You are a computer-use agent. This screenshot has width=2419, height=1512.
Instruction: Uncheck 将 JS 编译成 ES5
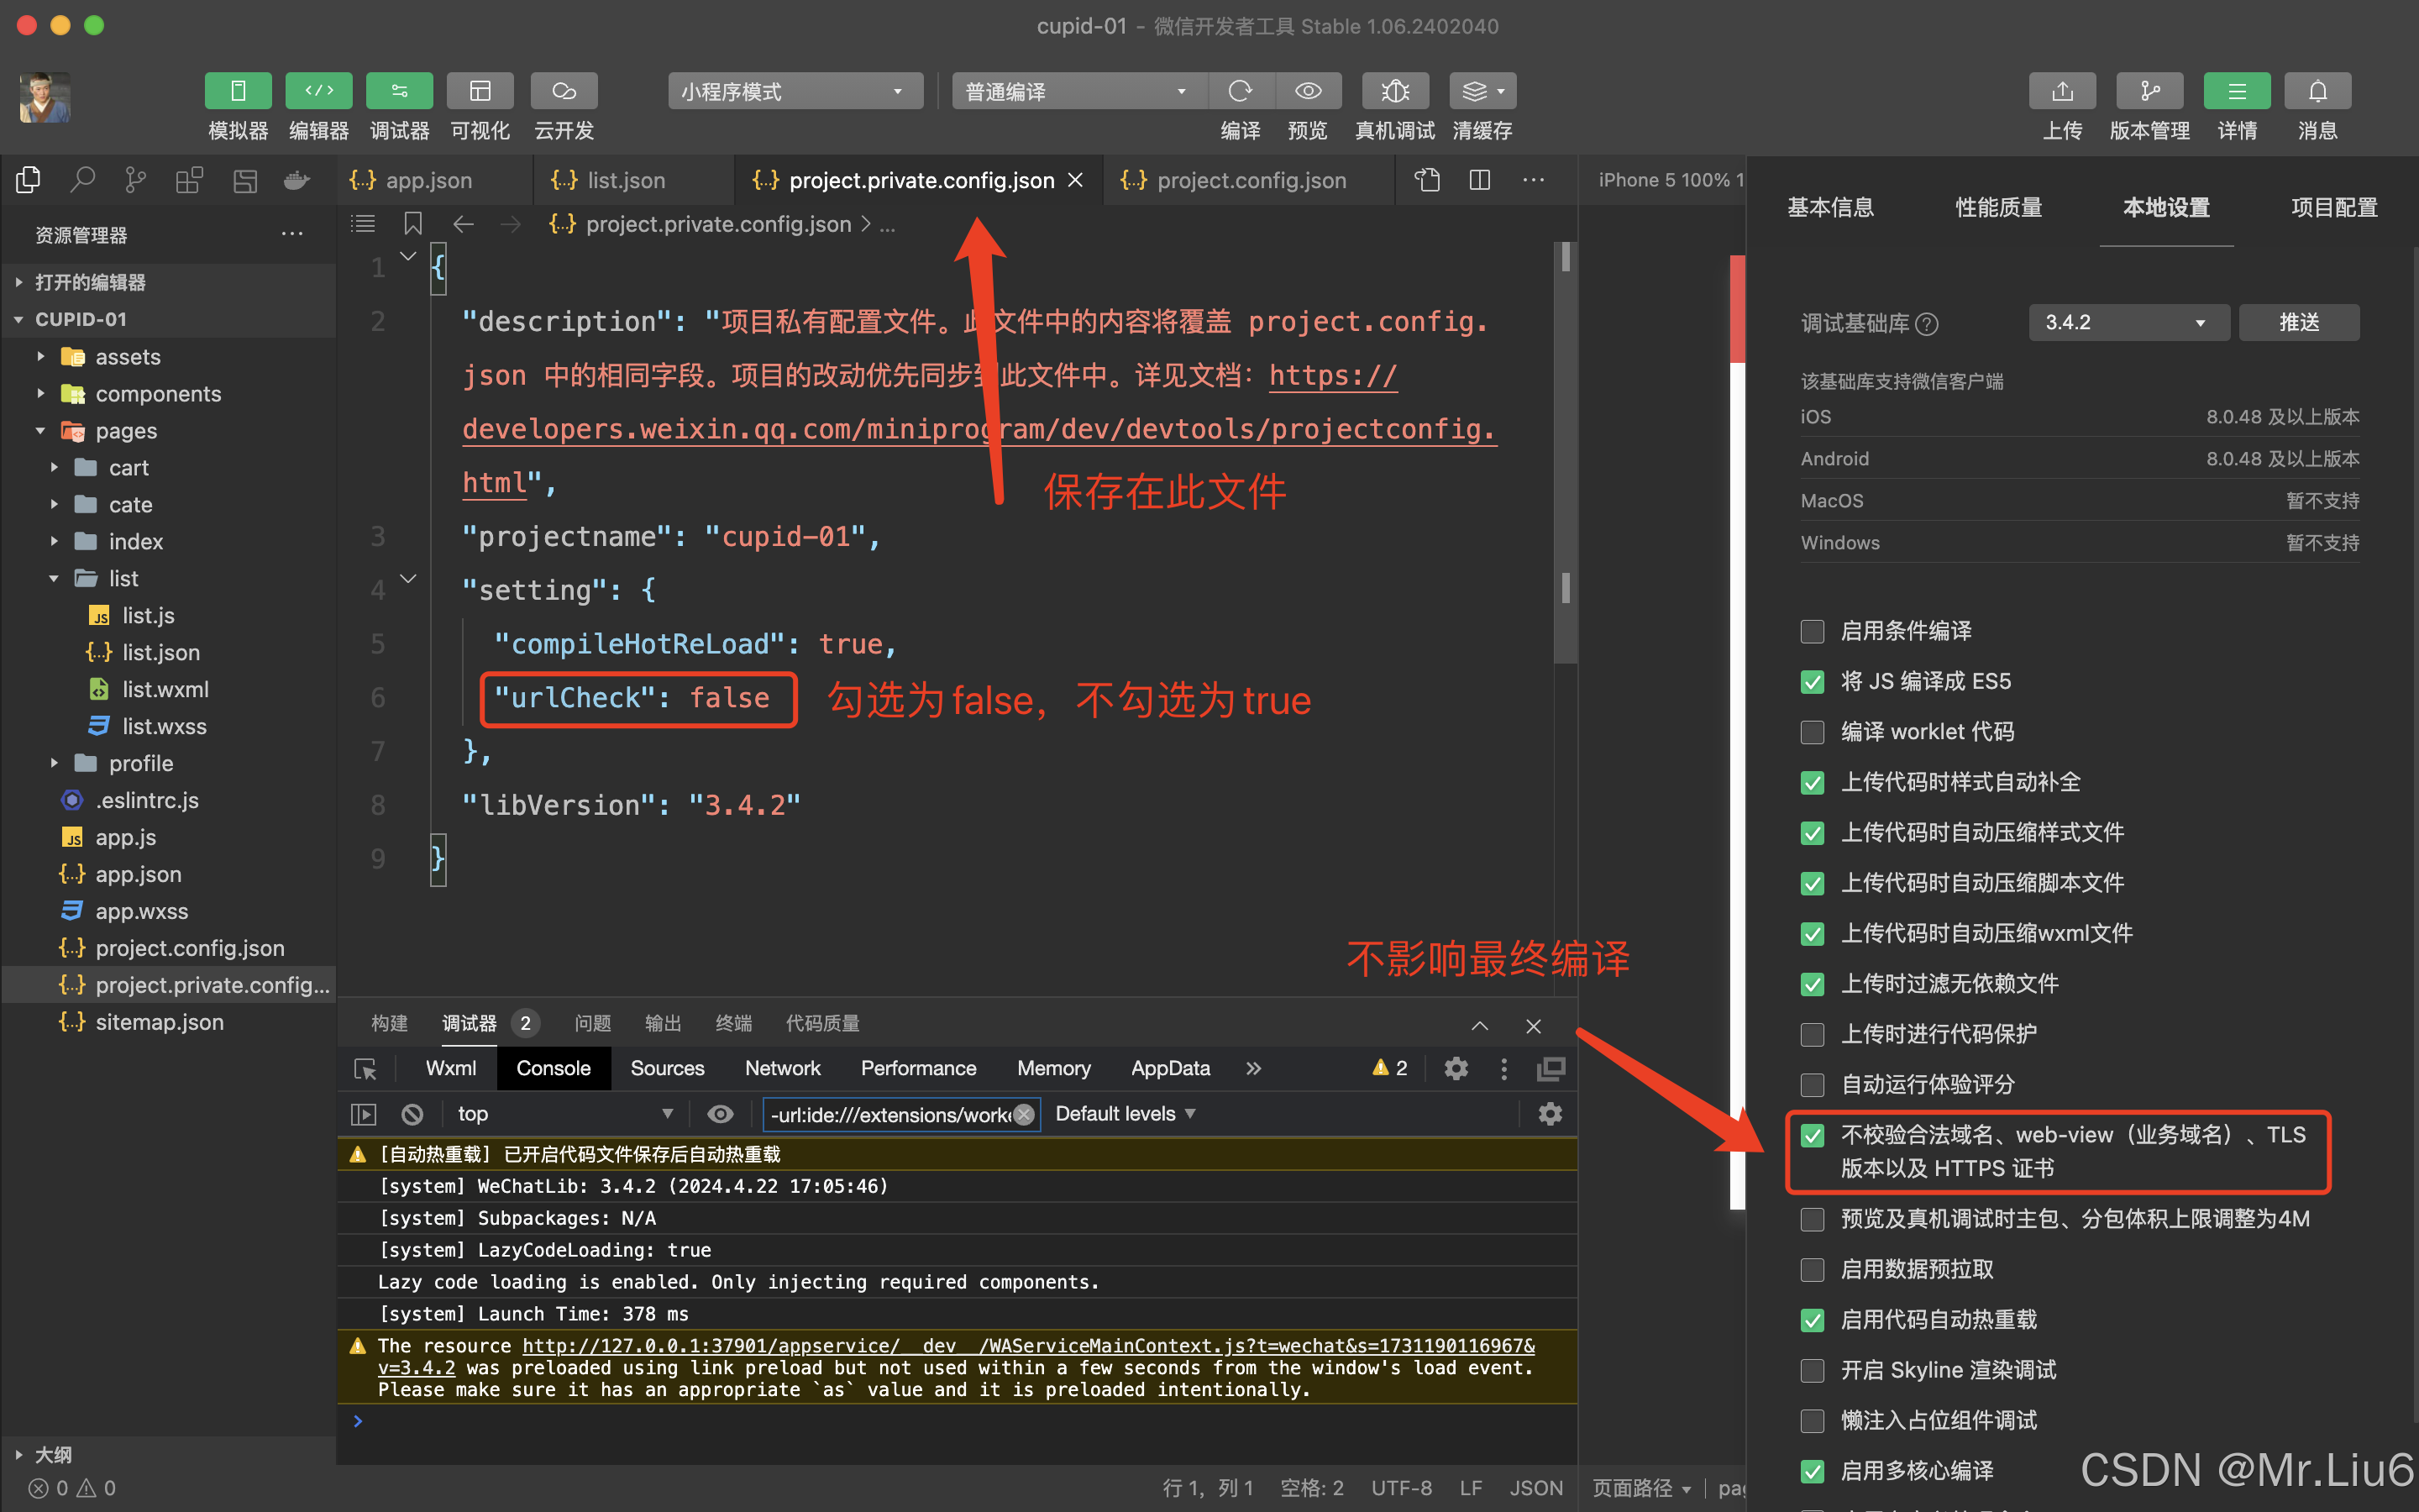pos(1813,682)
